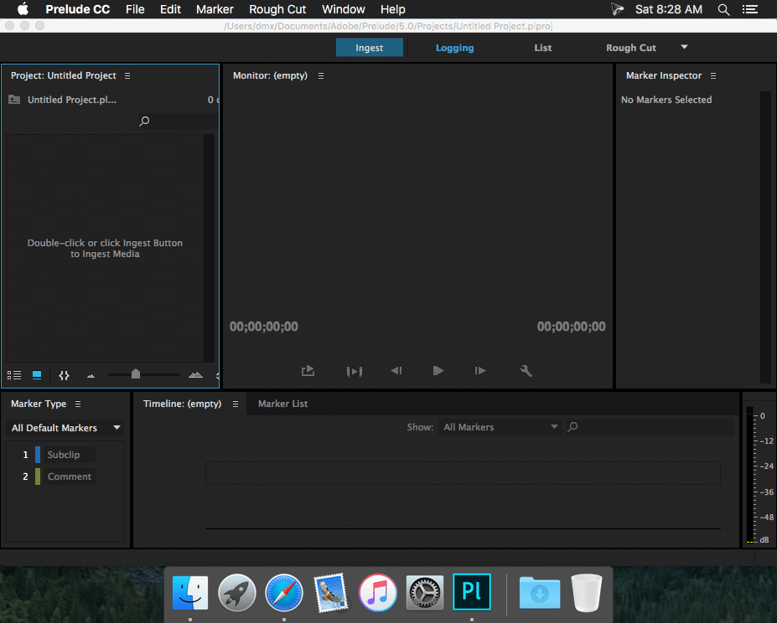Click the zoom in large mountain icon

(x=196, y=375)
